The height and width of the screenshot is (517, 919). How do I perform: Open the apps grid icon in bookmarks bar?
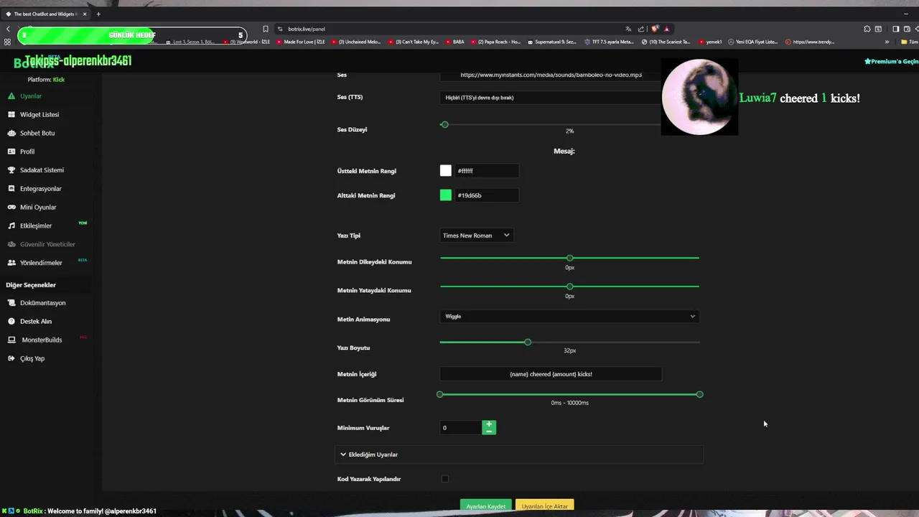click(x=8, y=42)
